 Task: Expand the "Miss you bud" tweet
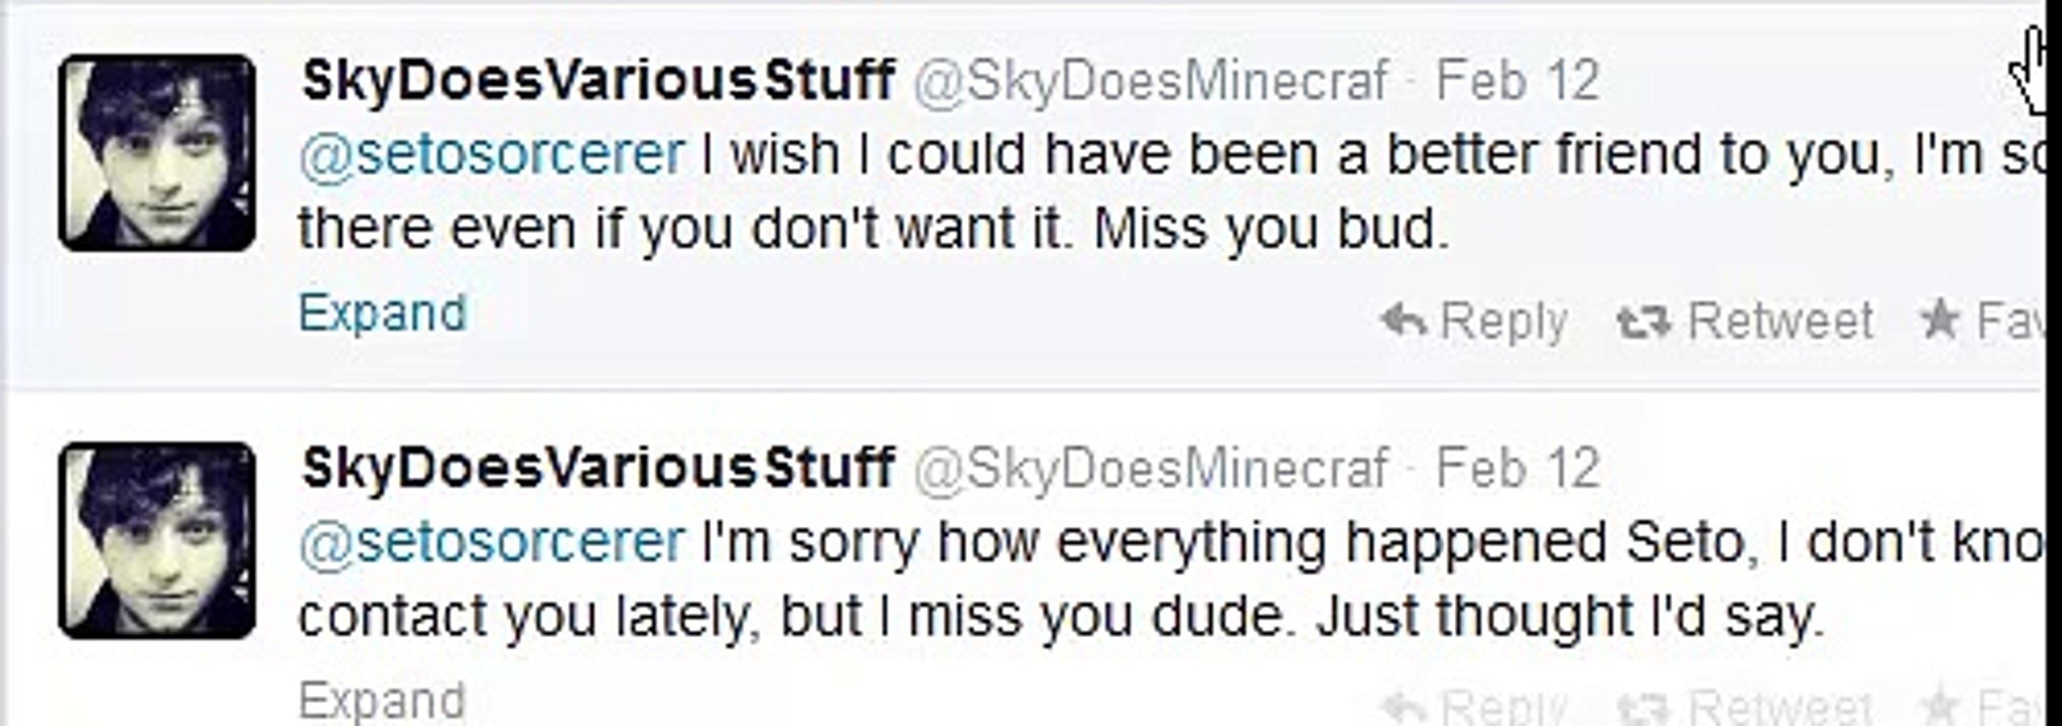[382, 313]
